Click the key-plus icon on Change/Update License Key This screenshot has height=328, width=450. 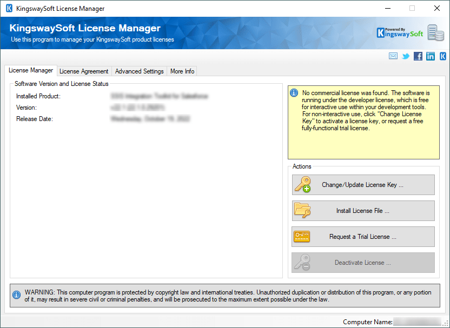tap(302, 184)
